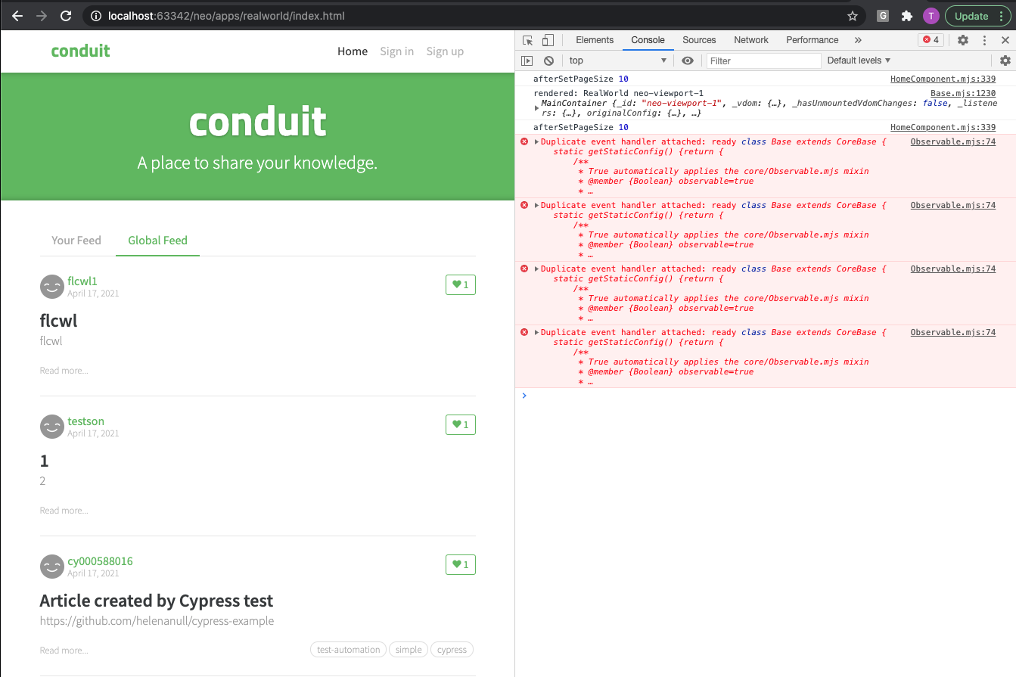Favorite the flcwl article with the heart button
The width and height of the screenshot is (1016, 677).
point(461,285)
